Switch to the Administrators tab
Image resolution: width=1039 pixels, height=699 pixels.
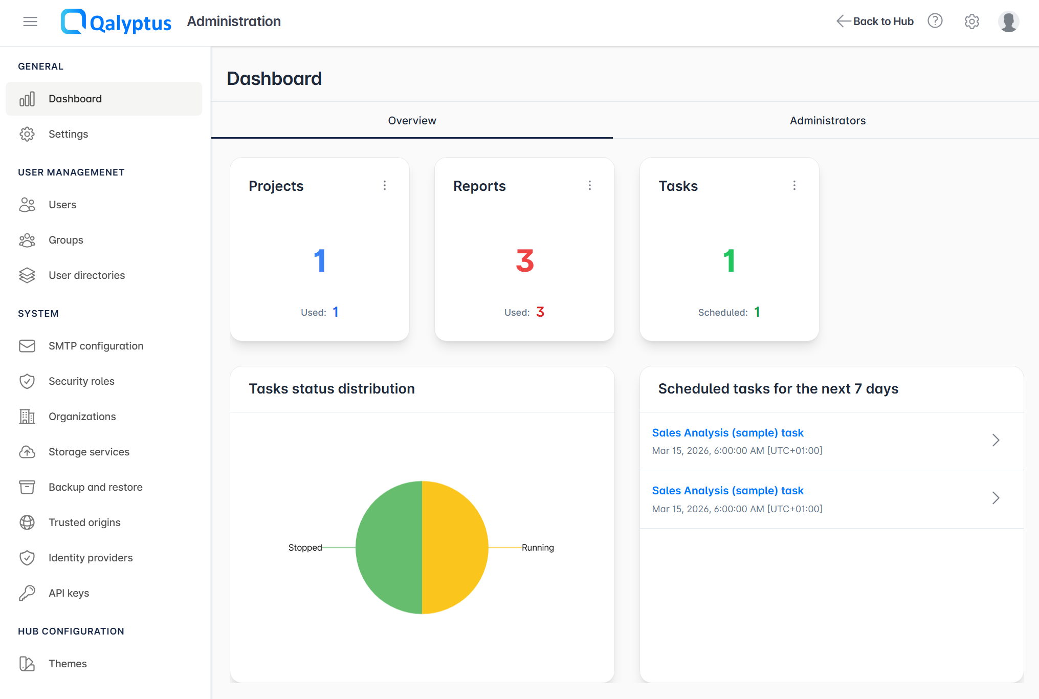[827, 120]
